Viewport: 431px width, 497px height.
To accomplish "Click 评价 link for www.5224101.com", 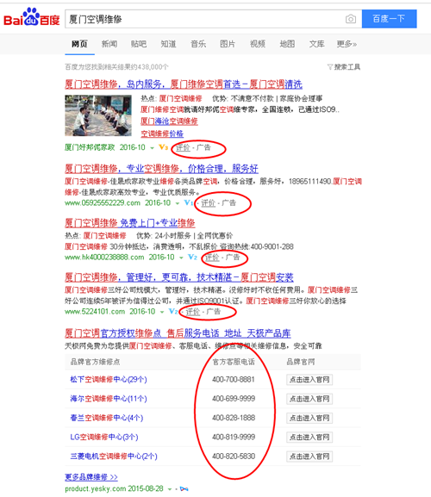I will (193, 312).
